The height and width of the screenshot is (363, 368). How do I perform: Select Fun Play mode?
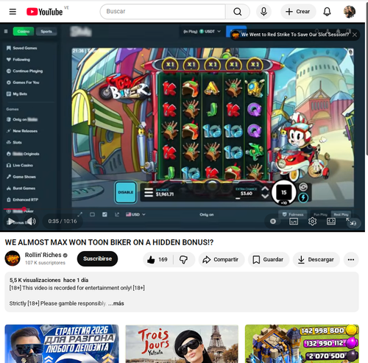click(x=320, y=214)
